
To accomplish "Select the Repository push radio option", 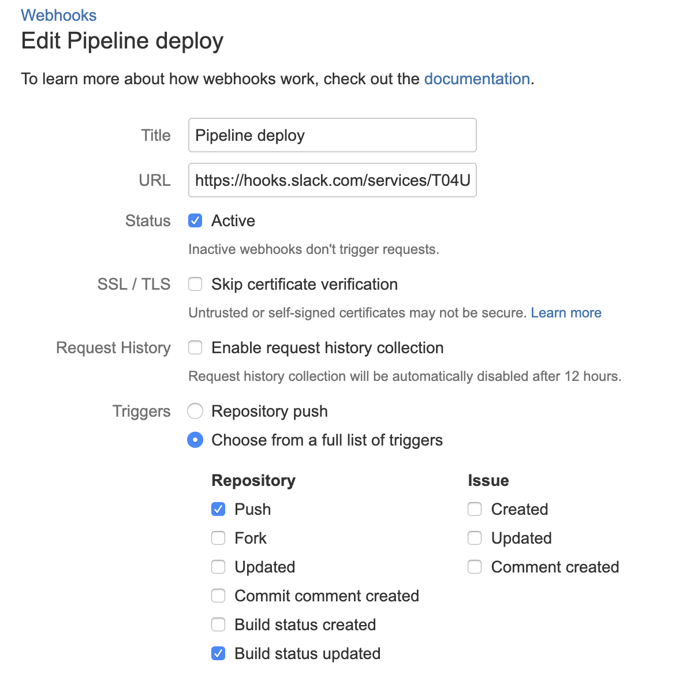I will [195, 411].
